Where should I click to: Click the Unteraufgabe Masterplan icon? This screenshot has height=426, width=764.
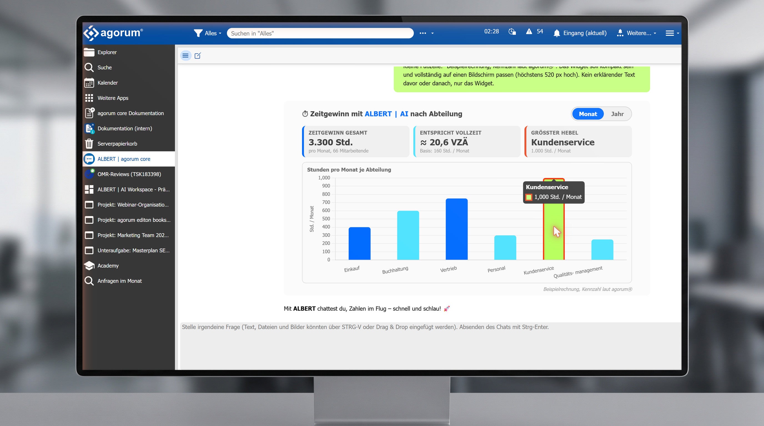[x=89, y=251]
